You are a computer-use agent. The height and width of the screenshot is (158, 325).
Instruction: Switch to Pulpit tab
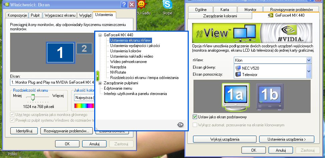(35, 15)
